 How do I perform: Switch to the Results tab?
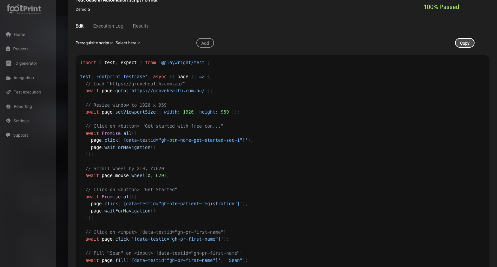(x=141, y=26)
